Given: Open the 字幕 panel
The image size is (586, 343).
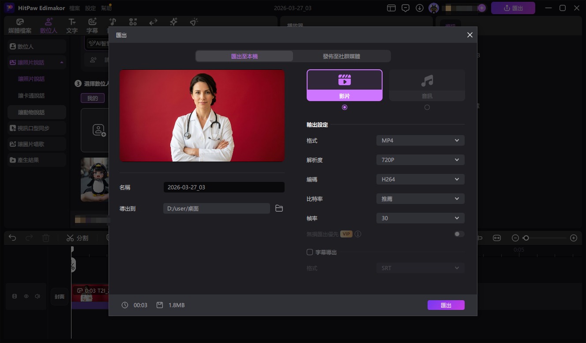Looking at the screenshot, I should point(92,25).
